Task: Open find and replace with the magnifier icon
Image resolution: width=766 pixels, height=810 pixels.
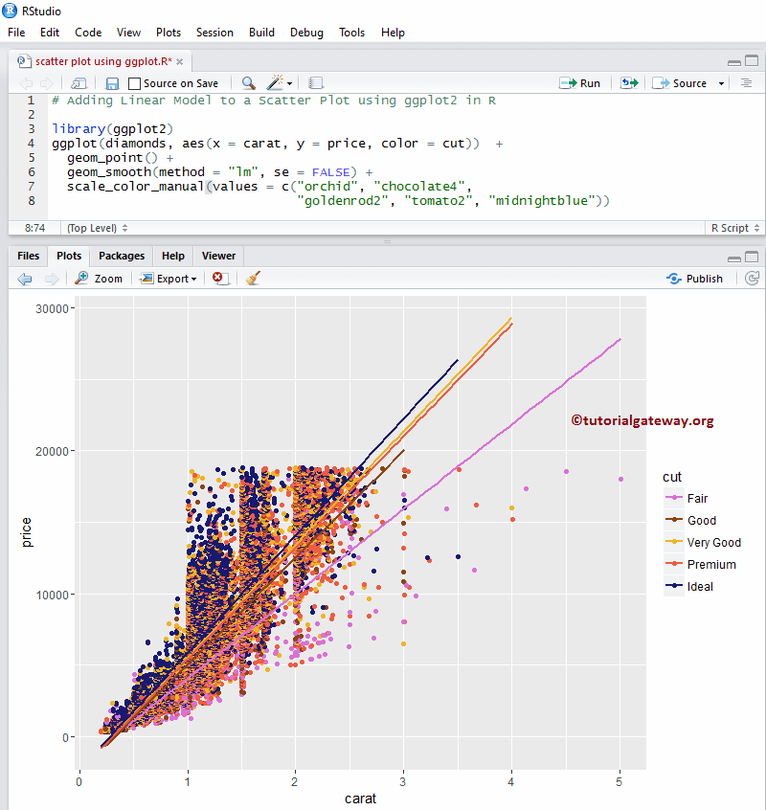Action: click(246, 82)
